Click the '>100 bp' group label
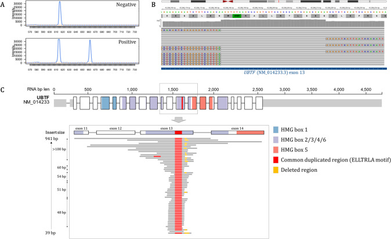Viewport: 391px width, 239px height. [x=59, y=149]
